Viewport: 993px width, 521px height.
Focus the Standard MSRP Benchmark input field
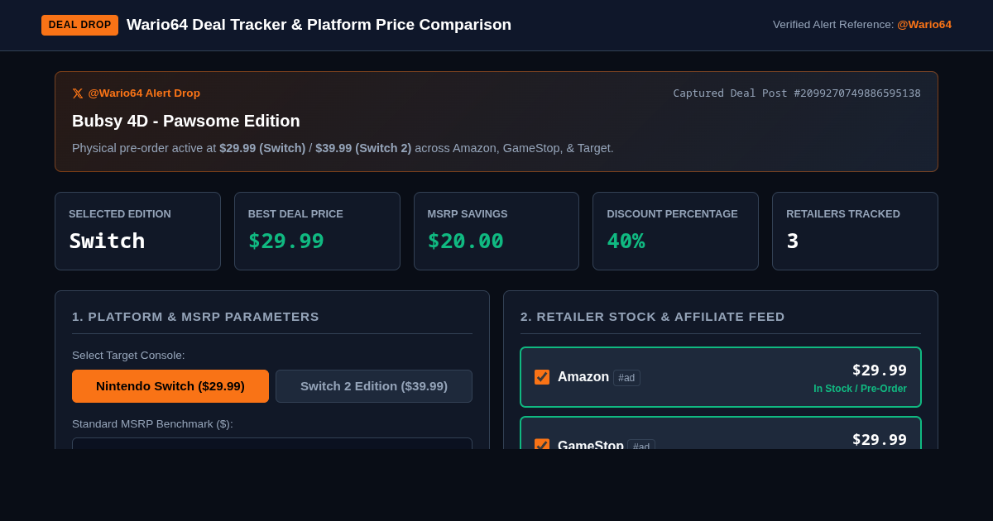(x=272, y=443)
